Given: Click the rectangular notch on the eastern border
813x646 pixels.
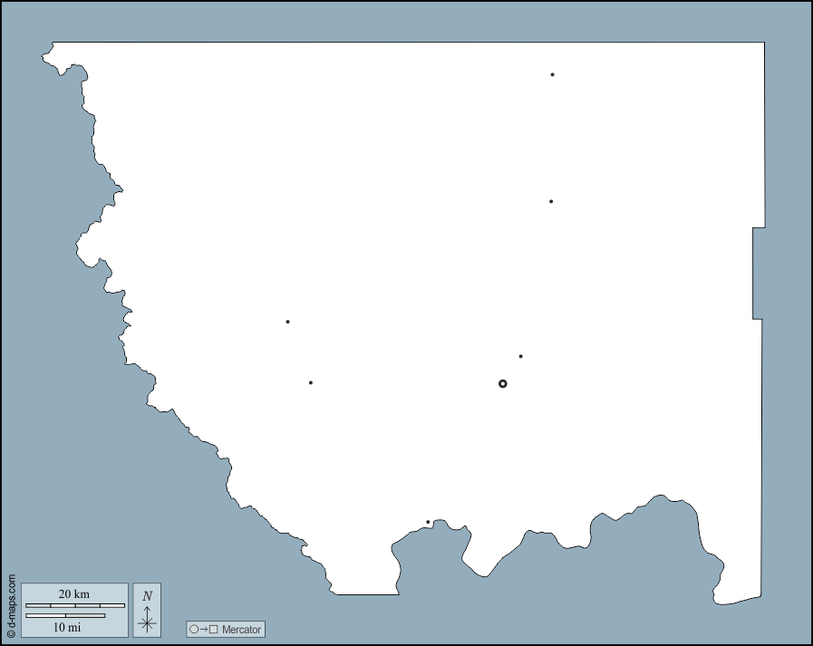Looking at the screenshot, I should pyautogui.click(x=759, y=273).
